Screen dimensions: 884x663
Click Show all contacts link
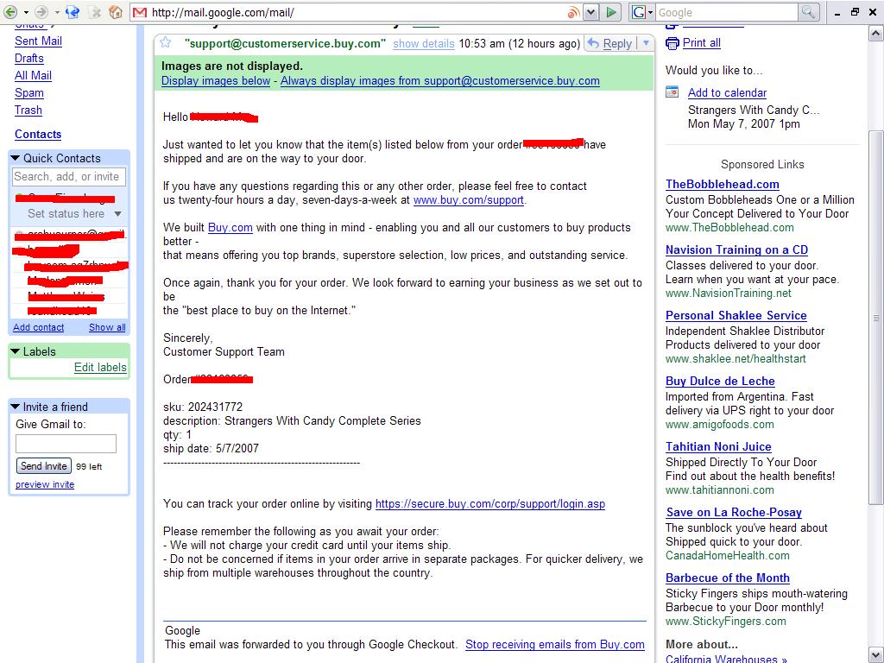coord(107,327)
